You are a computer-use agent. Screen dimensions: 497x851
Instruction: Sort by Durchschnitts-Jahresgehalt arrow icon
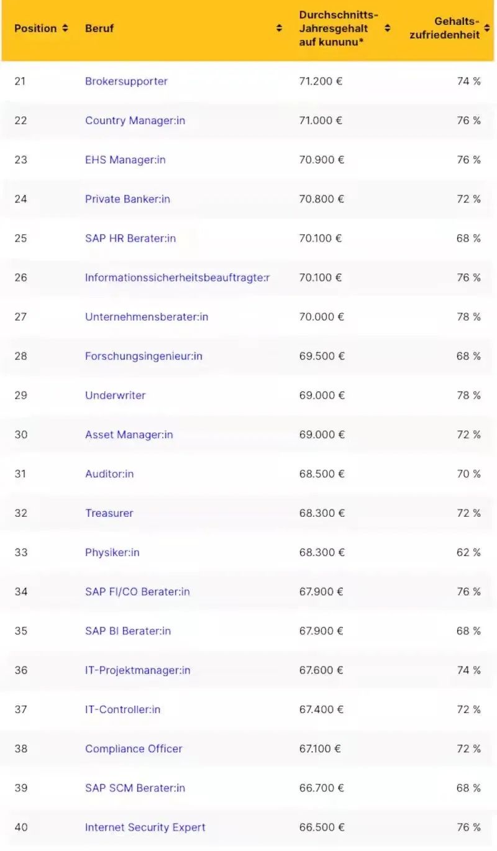tap(387, 29)
